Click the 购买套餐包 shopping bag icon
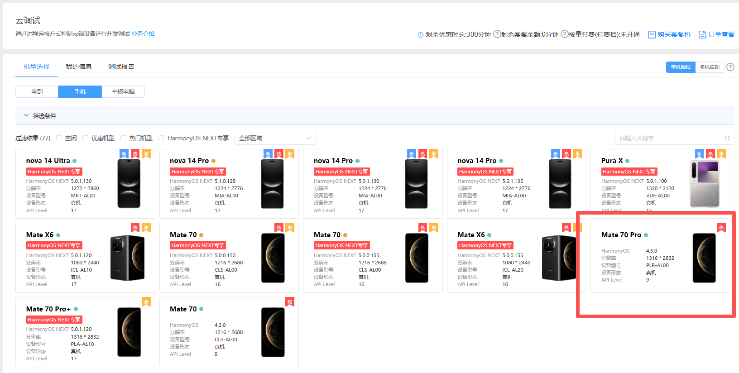The height and width of the screenshot is (373, 739). click(652, 35)
